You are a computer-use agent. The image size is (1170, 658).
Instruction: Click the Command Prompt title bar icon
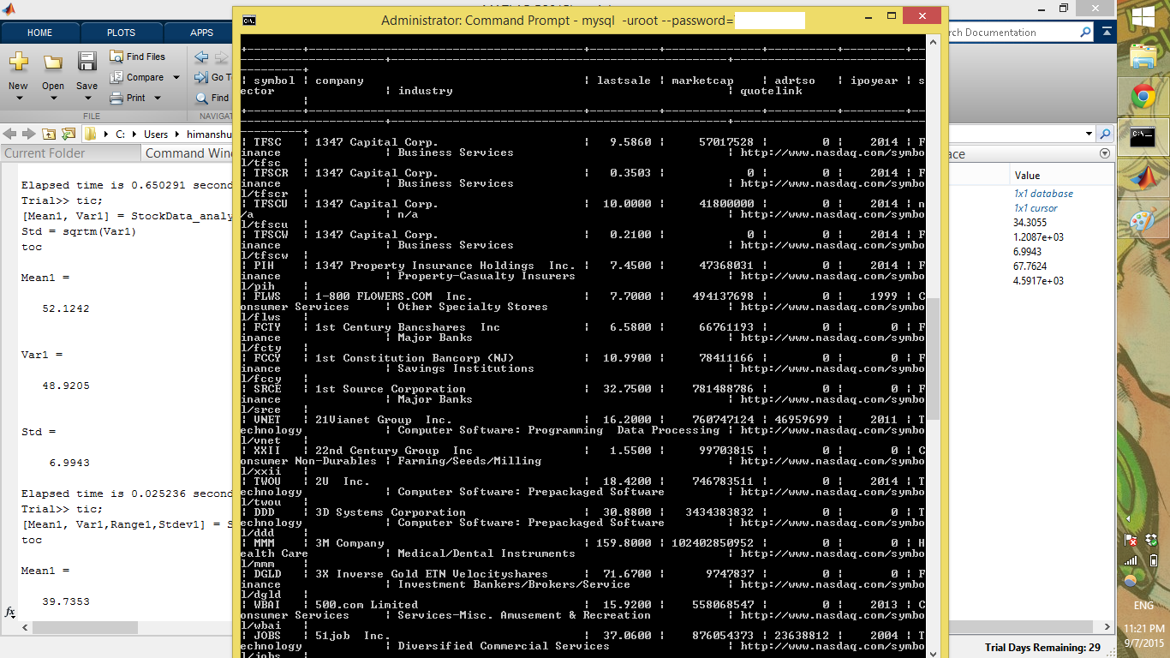pyautogui.click(x=248, y=19)
